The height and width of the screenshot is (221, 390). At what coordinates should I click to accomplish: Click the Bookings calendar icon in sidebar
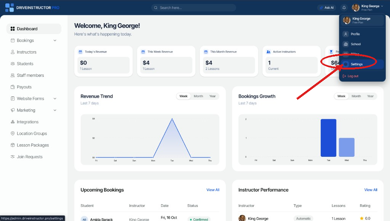click(x=13, y=40)
